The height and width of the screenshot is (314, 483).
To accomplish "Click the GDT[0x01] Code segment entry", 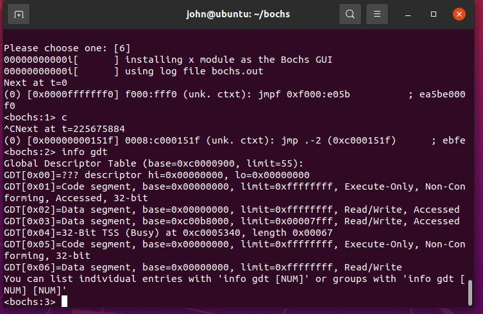I will [234, 192].
